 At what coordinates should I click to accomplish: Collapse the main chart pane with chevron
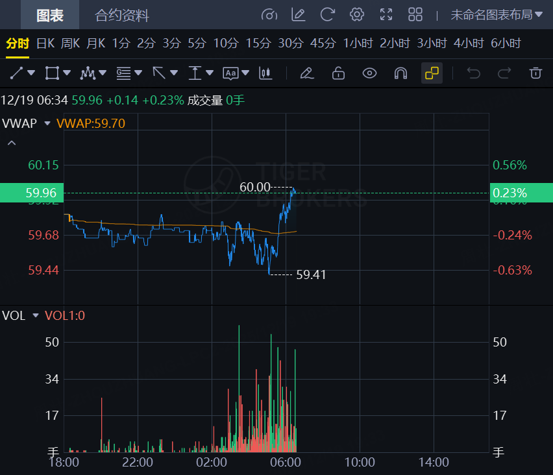coord(11,143)
